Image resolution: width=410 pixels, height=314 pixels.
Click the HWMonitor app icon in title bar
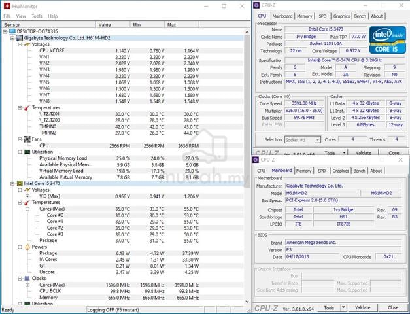7,6
